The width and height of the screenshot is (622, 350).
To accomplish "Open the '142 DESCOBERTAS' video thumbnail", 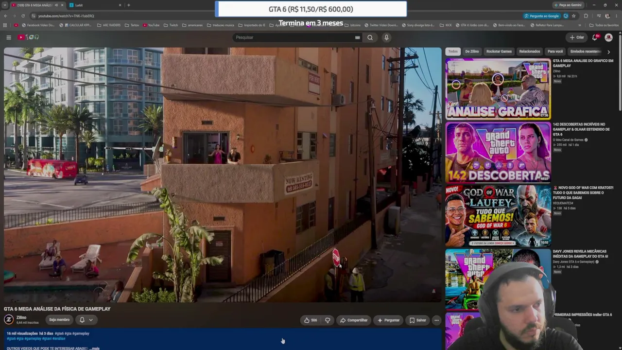I will 498,152.
